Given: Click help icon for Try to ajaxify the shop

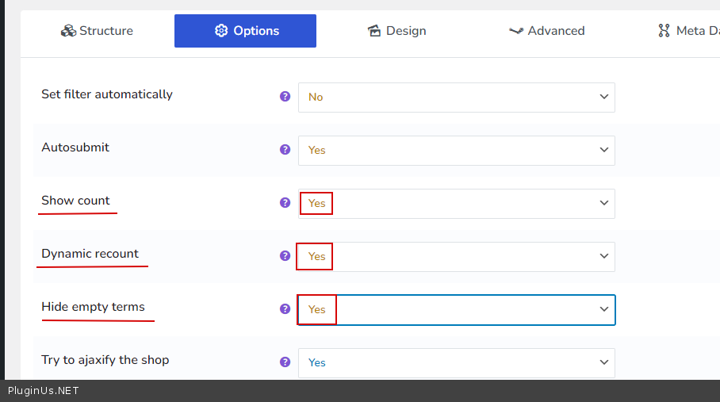Looking at the screenshot, I should [x=285, y=362].
